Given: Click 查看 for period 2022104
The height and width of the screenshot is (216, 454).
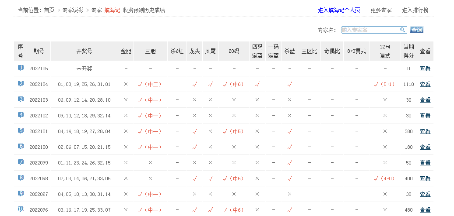Looking at the screenshot, I should coord(425,84).
